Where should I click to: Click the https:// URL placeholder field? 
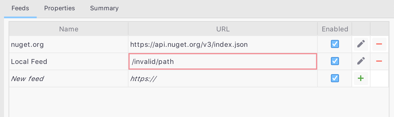click(223, 78)
